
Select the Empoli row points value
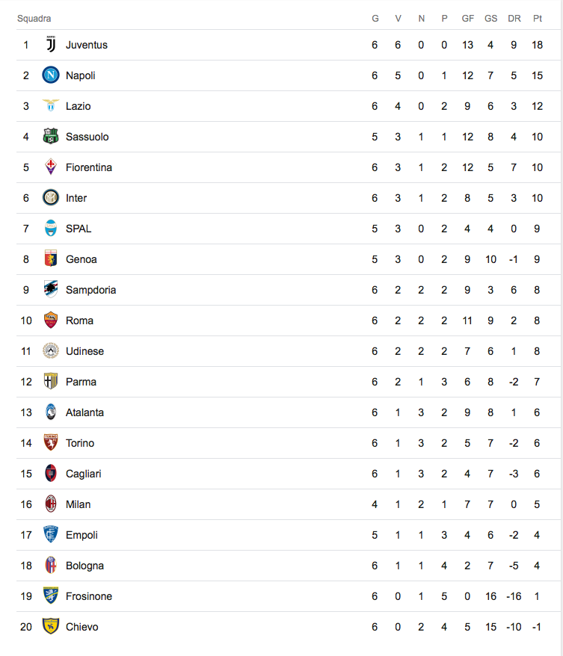537,535
